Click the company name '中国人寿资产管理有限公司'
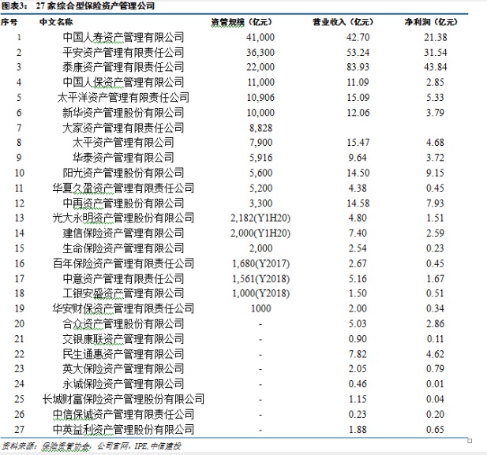The height and width of the screenshot is (455, 487). [x=123, y=37]
